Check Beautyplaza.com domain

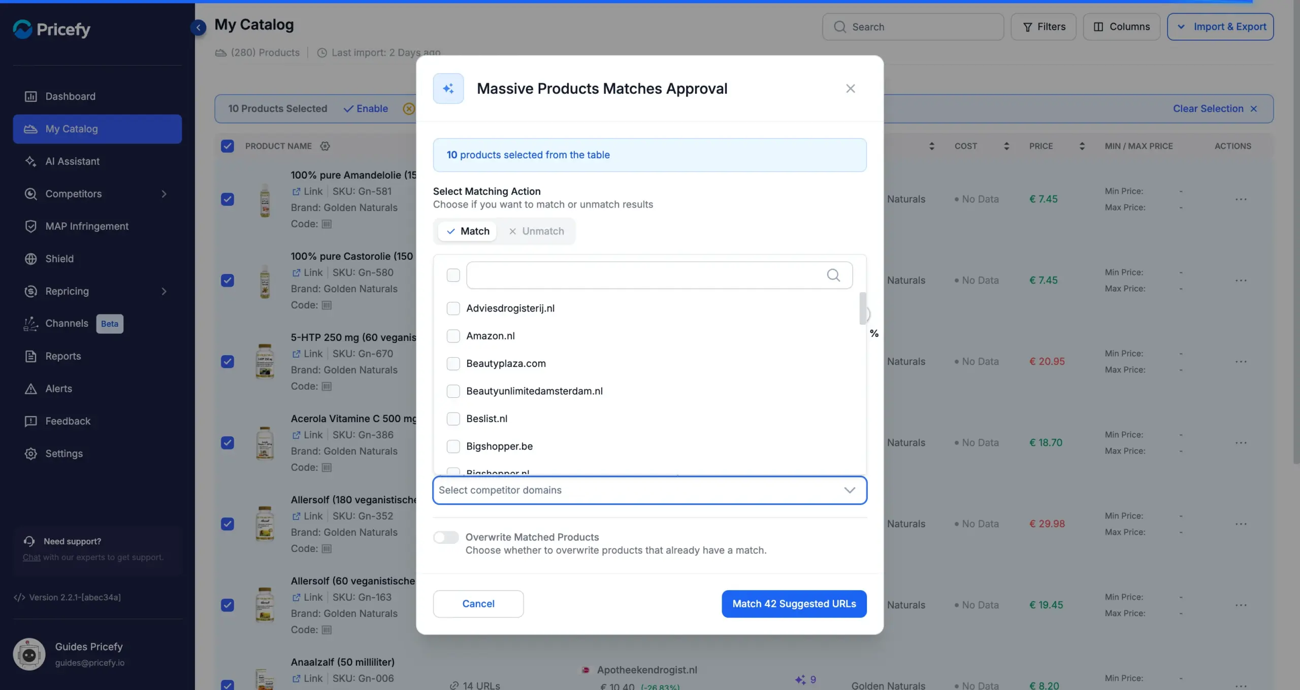[453, 364]
